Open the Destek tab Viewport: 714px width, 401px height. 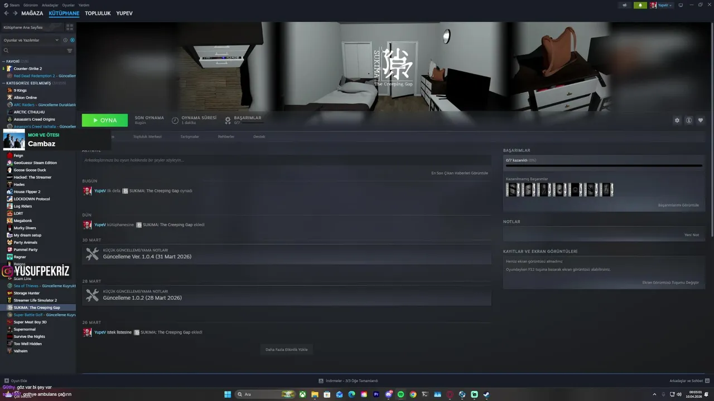tap(259, 136)
